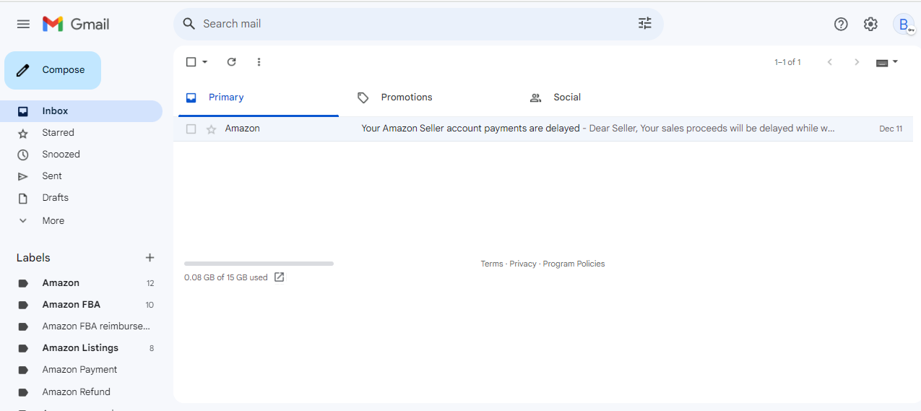This screenshot has height=411, width=921.
Task: Open the Google account avatar
Action: 904,24
